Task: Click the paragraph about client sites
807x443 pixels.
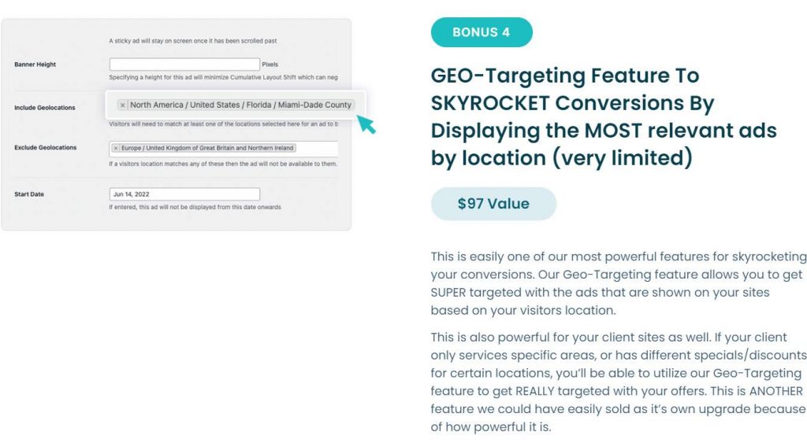Action: tap(619, 382)
